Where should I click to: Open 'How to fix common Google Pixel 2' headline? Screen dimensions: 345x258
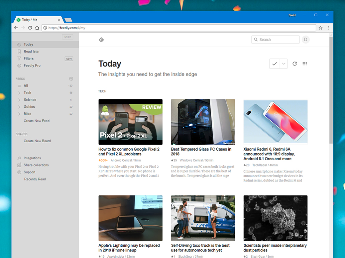tap(129, 152)
